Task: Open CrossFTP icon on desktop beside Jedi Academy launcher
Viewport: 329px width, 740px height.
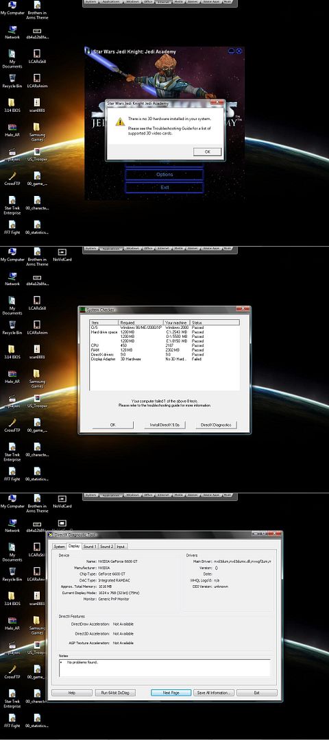Action: pyautogui.click(x=12, y=178)
